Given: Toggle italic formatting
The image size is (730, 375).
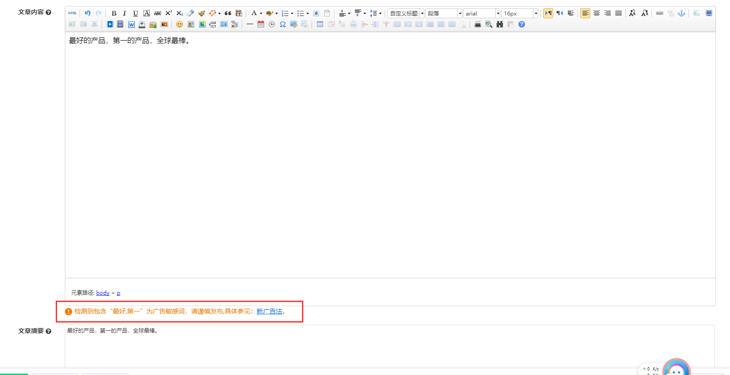Looking at the screenshot, I should [124, 13].
